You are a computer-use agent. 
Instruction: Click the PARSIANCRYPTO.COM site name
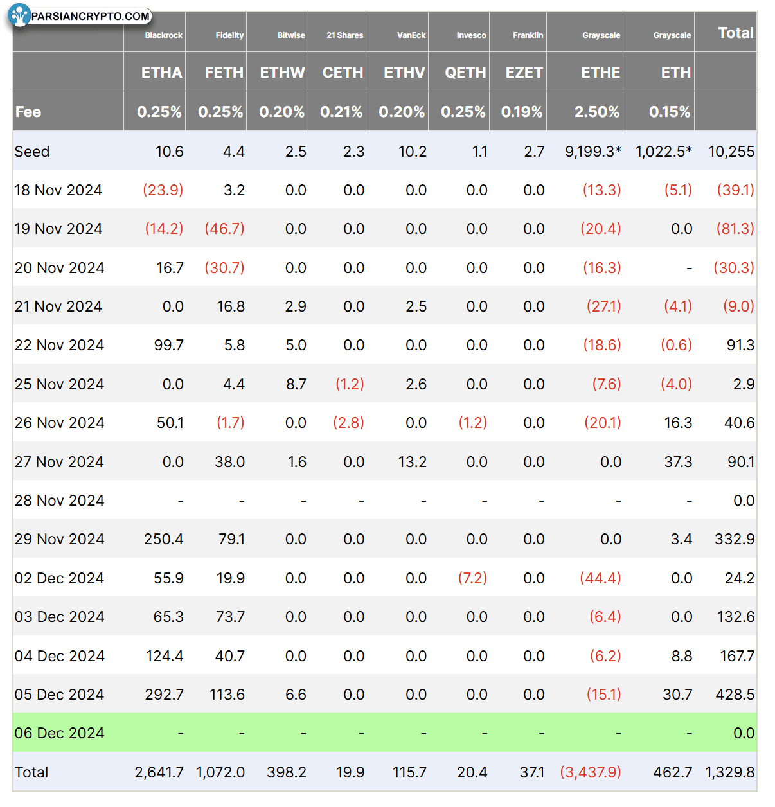pos(90,17)
